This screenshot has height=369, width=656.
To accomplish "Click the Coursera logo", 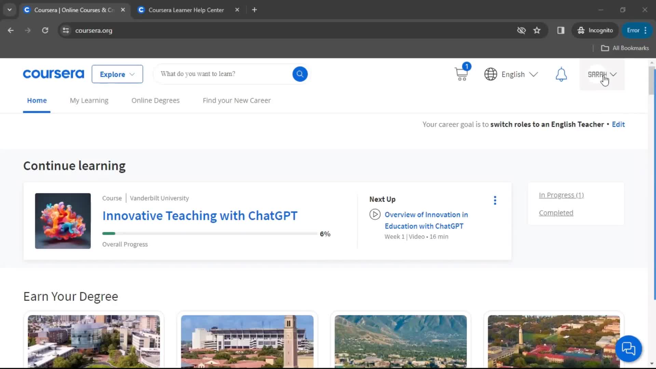I will [53, 74].
